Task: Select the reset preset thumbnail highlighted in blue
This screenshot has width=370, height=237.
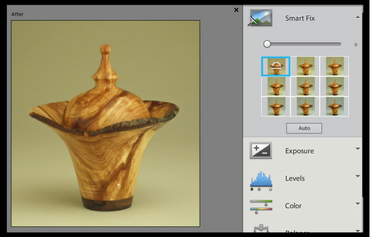Action: coord(275,66)
